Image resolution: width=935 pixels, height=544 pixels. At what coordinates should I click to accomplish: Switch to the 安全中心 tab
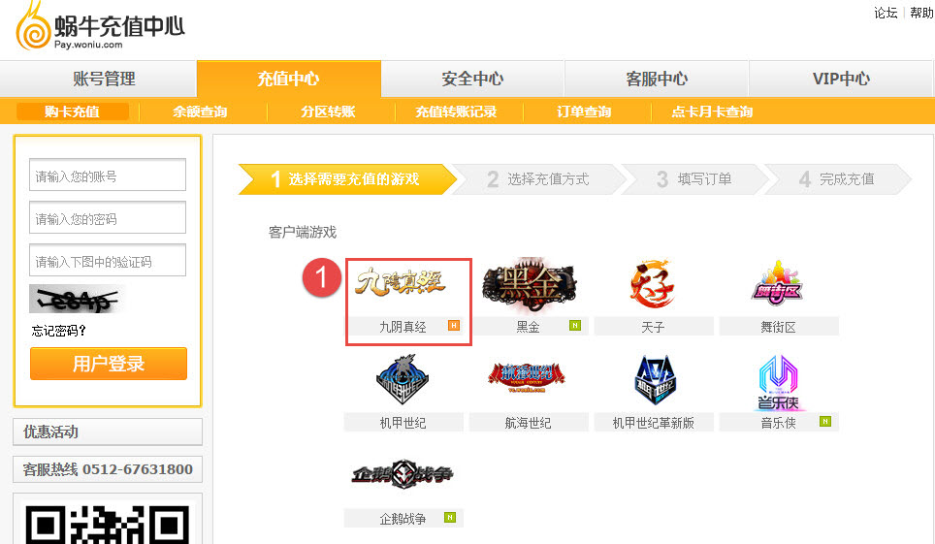(472, 79)
